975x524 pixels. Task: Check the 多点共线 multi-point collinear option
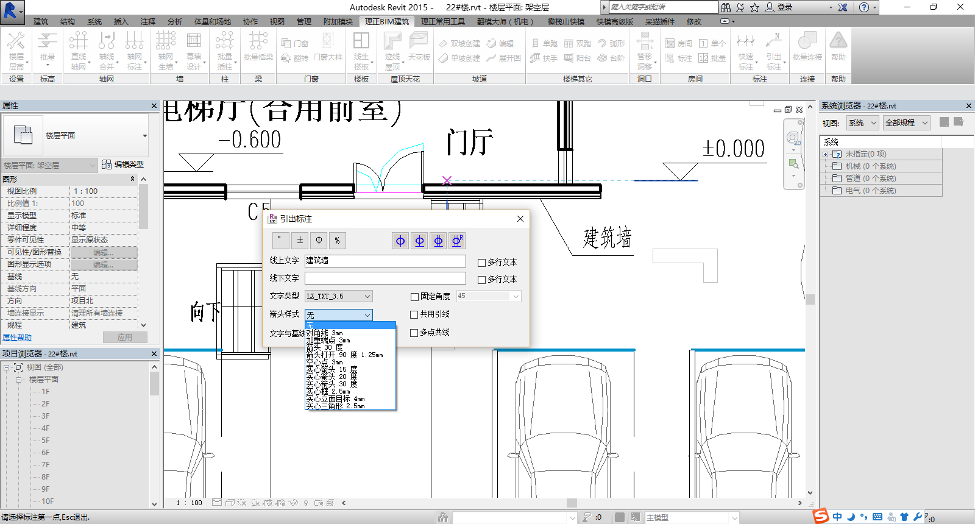[414, 333]
